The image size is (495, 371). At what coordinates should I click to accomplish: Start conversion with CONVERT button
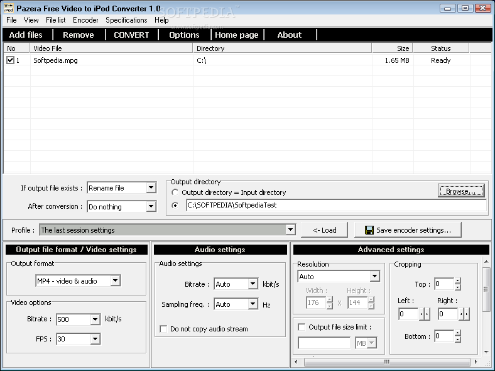point(131,35)
